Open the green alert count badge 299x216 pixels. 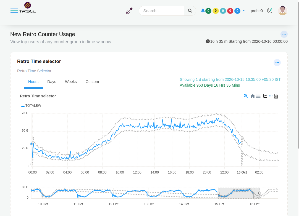(208, 11)
